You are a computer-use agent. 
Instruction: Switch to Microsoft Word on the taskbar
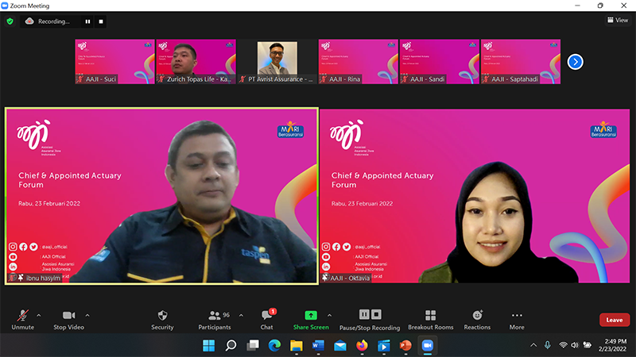pos(319,346)
